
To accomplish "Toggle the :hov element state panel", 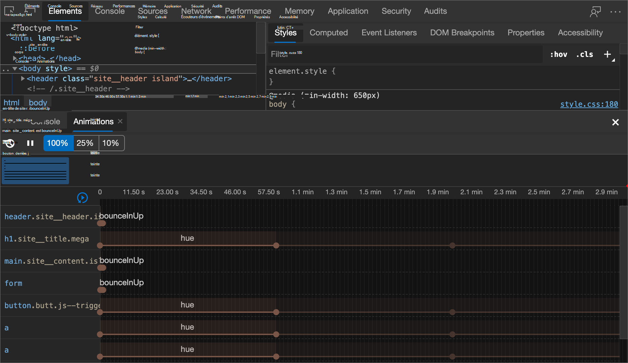I will (559, 54).
